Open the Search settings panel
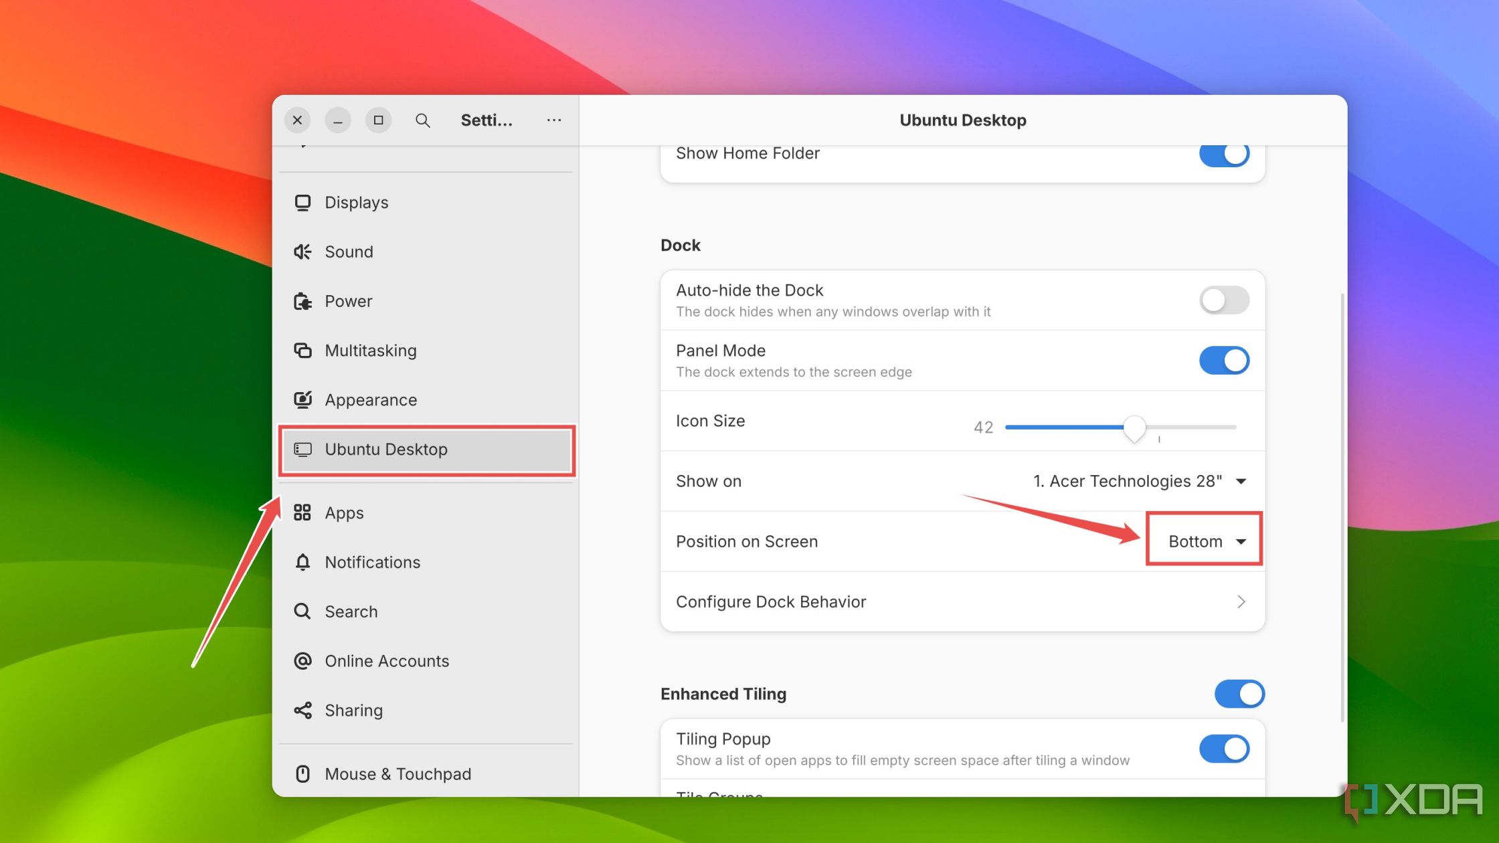Image resolution: width=1499 pixels, height=843 pixels. tap(350, 610)
